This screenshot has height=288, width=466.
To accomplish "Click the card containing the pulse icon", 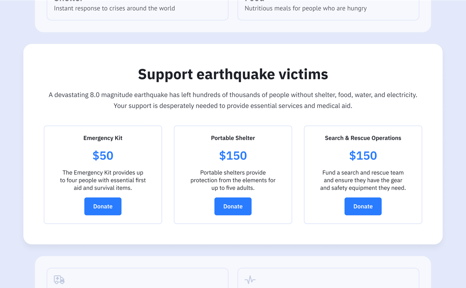I will pyautogui.click(x=328, y=278).
